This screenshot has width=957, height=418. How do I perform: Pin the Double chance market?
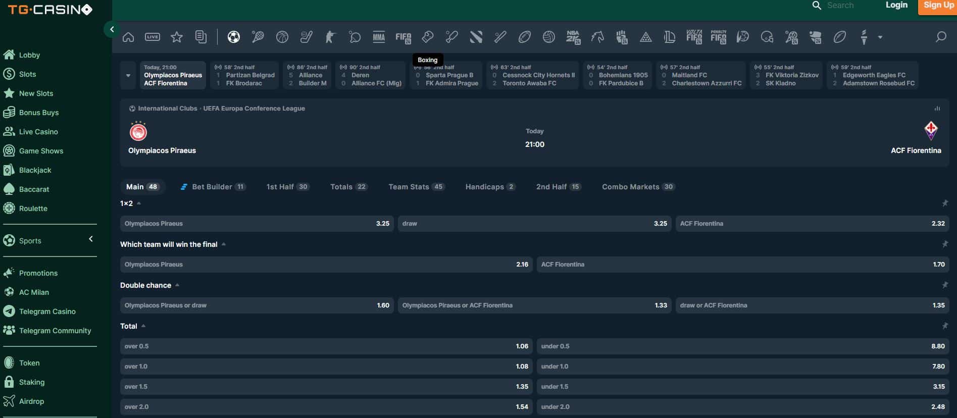[944, 285]
